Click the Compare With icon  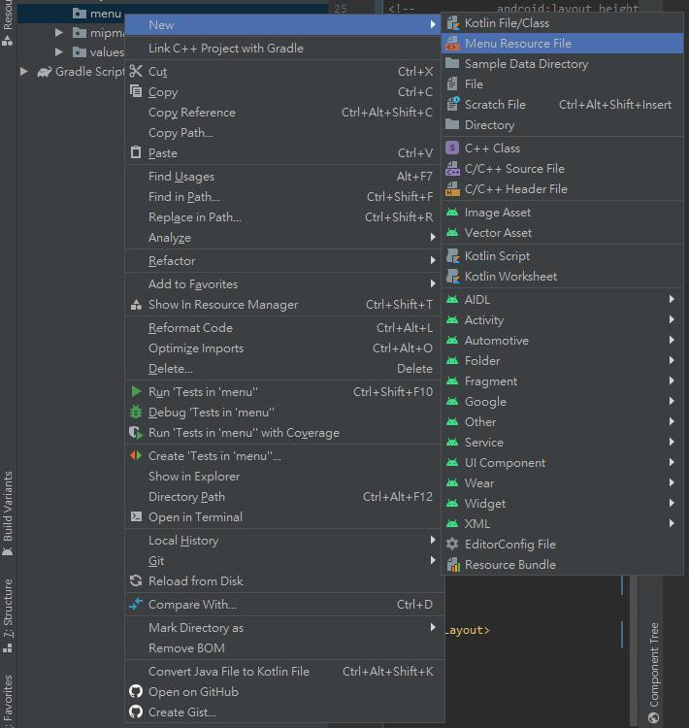point(136,604)
